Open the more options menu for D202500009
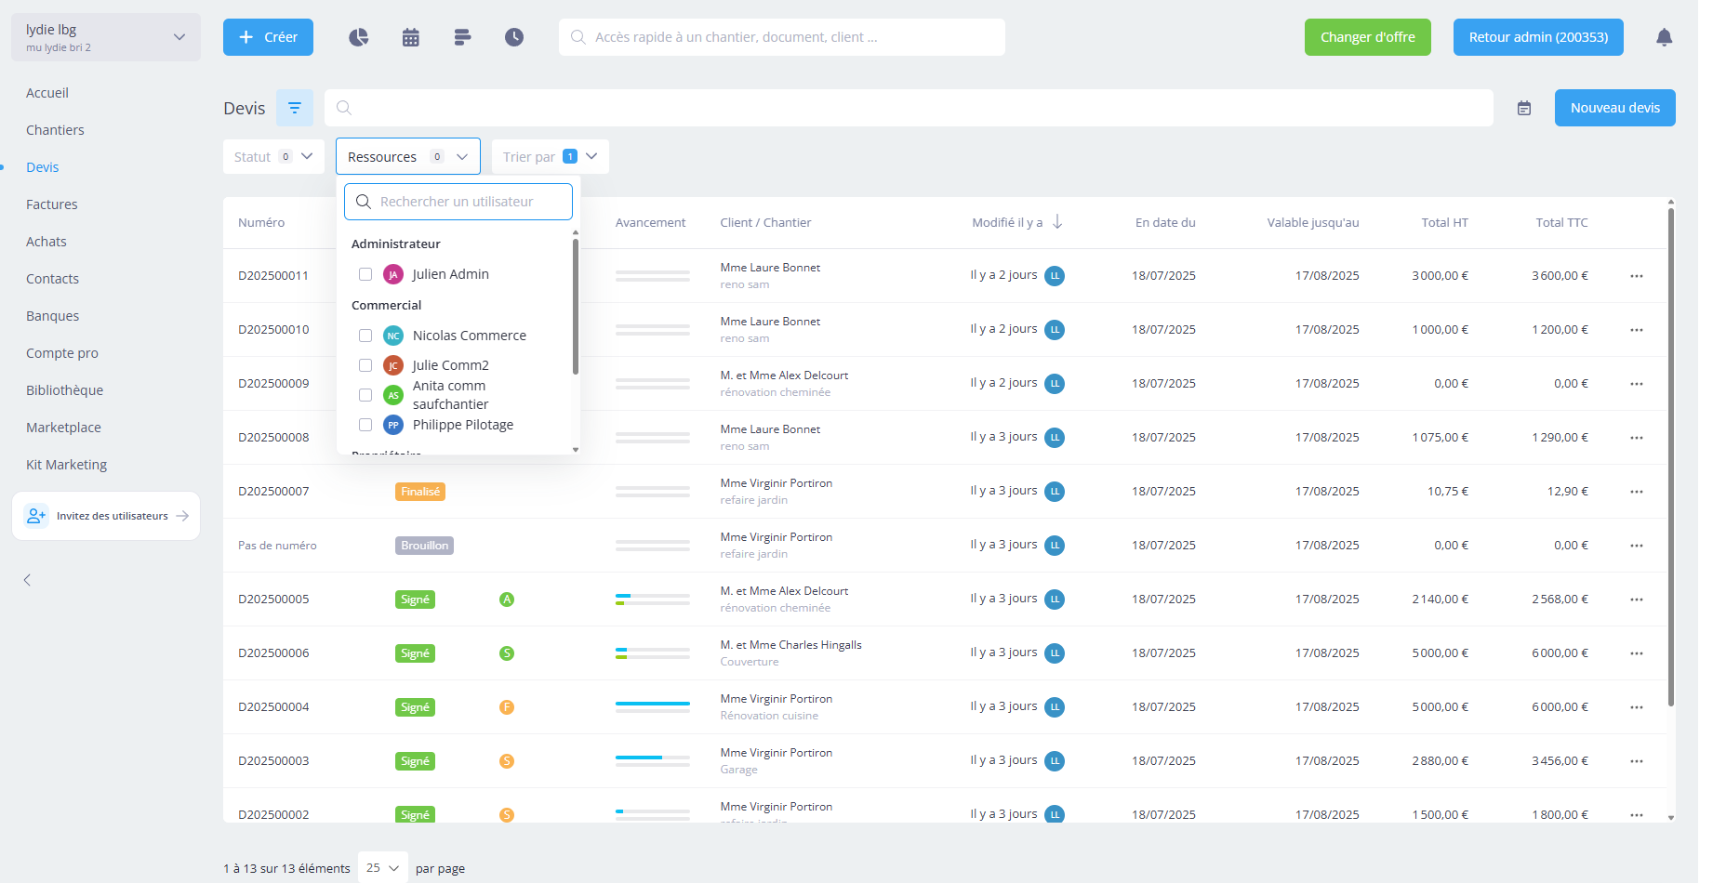Image resolution: width=1713 pixels, height=883 pixels. (x=1637, y=384)
